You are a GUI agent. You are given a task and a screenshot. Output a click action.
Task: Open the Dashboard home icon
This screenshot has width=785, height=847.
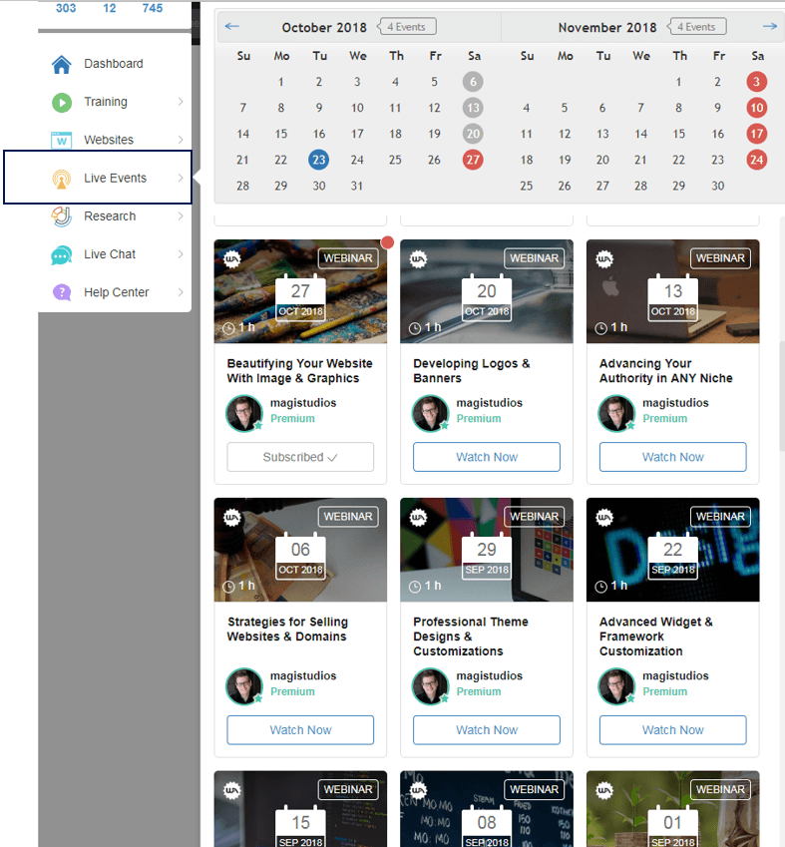62,64
